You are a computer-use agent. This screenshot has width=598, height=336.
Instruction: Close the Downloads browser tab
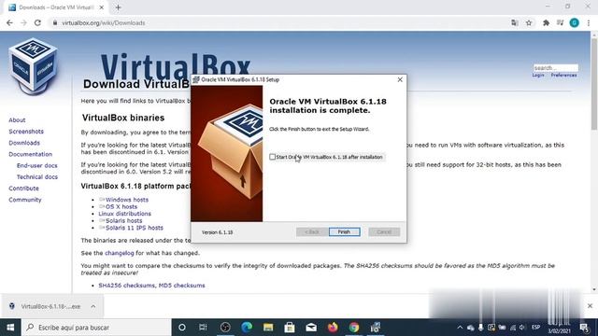(102, 7)
